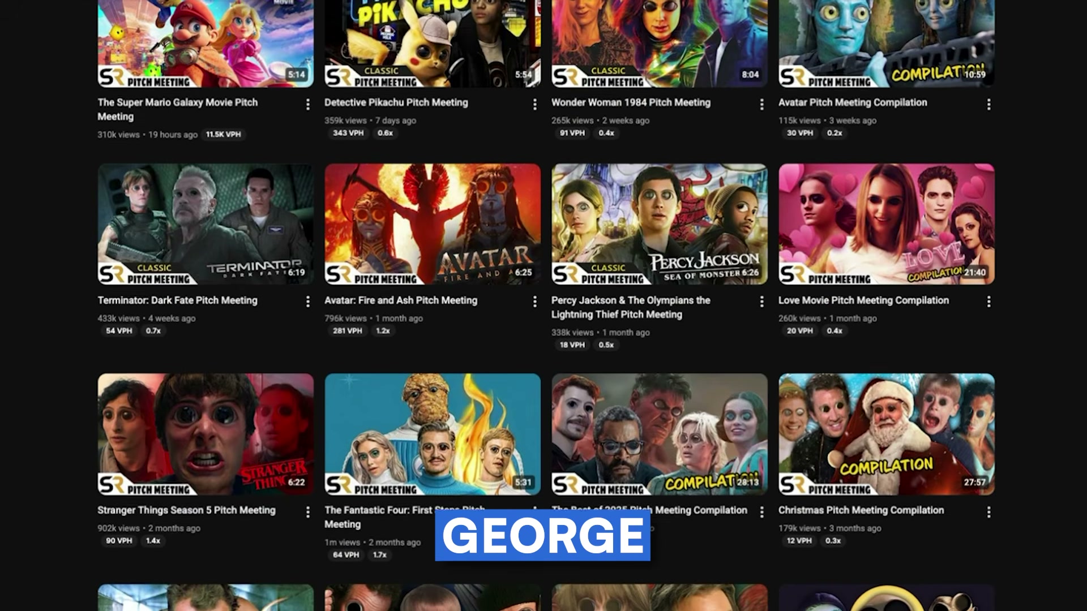The height and width of the screenshot is (611, 1087).
Task: Open three-dot menu for Stranger Things Season 5
Action: 307,512
